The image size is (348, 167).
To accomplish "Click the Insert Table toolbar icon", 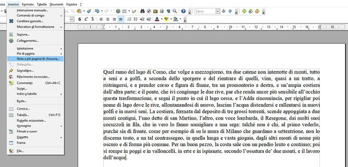I will click(x=124, y=11).
